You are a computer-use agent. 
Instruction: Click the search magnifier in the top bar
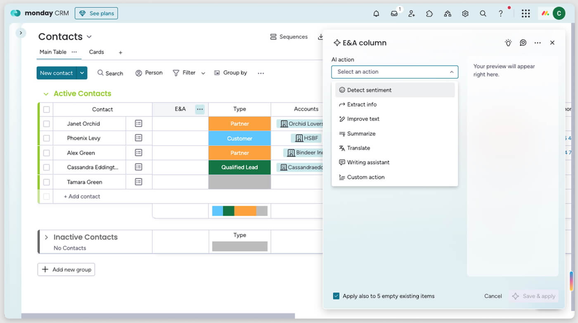point(483,13)
